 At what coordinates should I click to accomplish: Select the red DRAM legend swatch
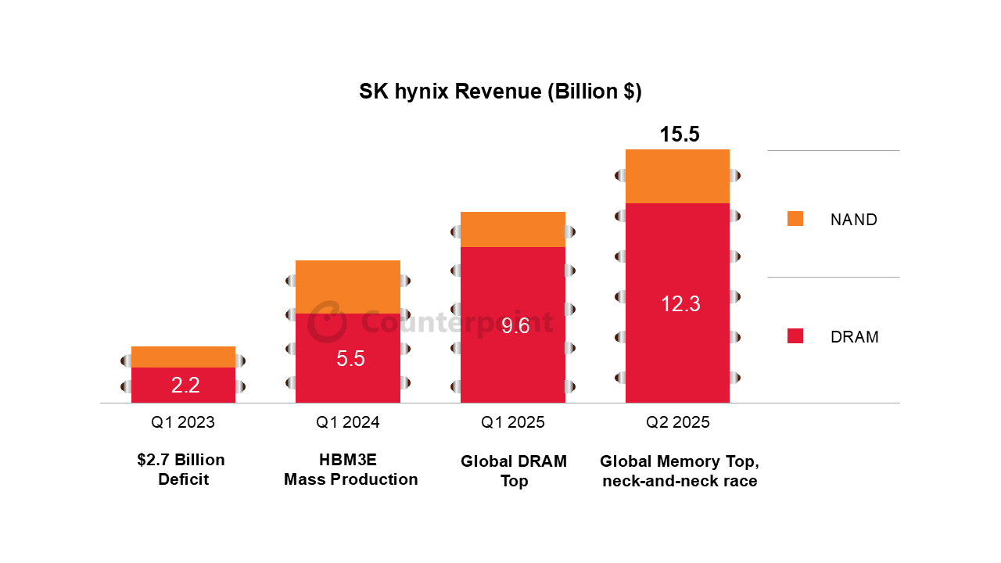click(795, 336)
